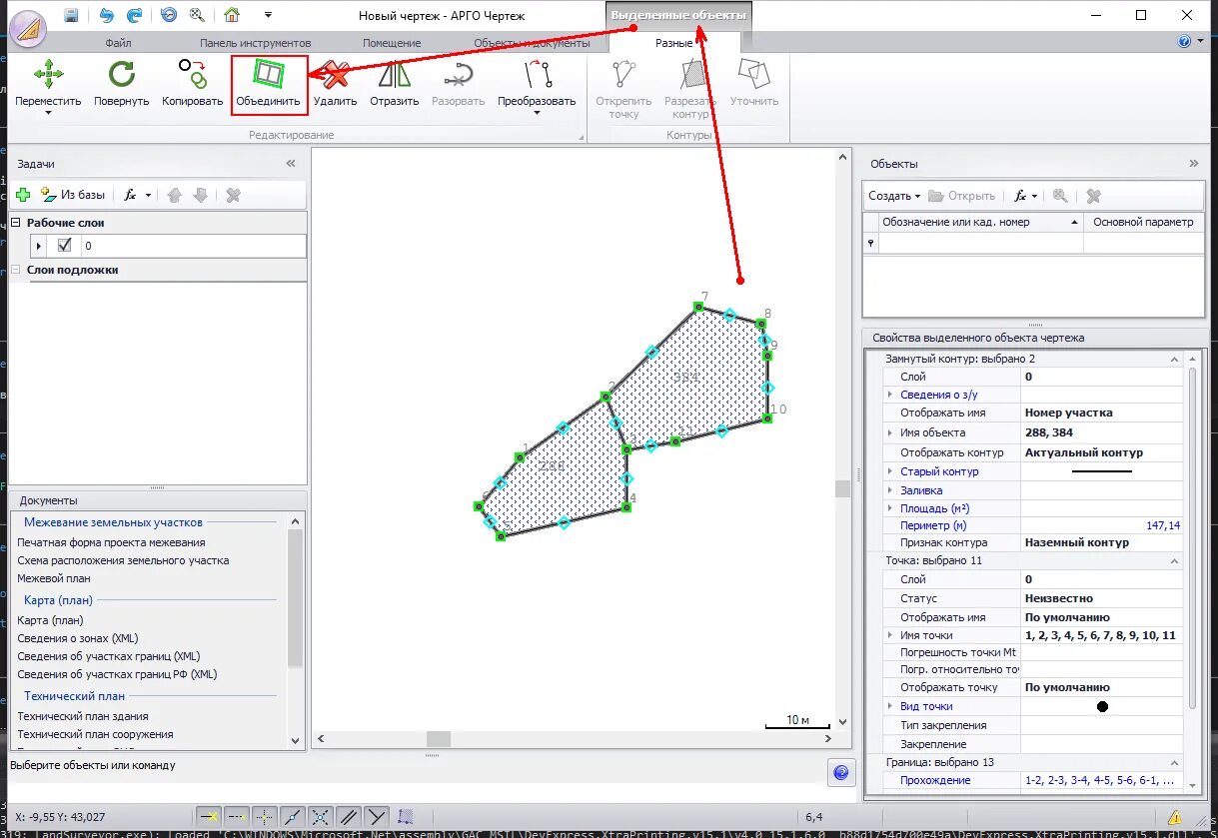Expand the Заливка property
Viewport: 1218px width, 838px height.
click(889, 489)
